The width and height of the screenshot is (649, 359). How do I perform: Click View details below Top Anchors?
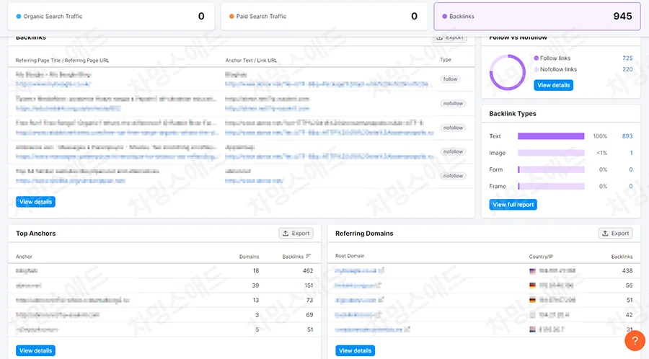click(35, 350)
